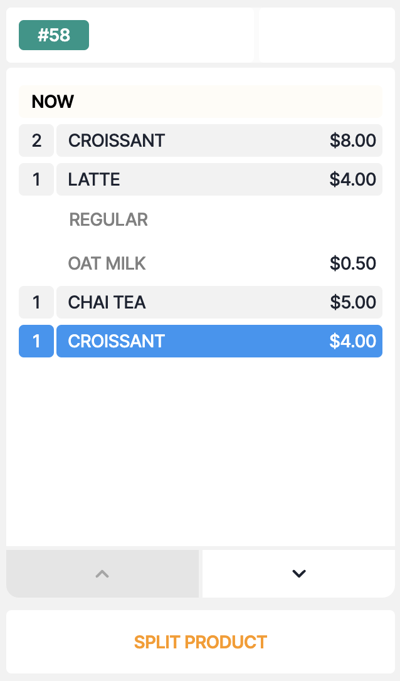Screen dimensions: 400x681
Task: Click the Regular size modifier
Action: [108, 219]
